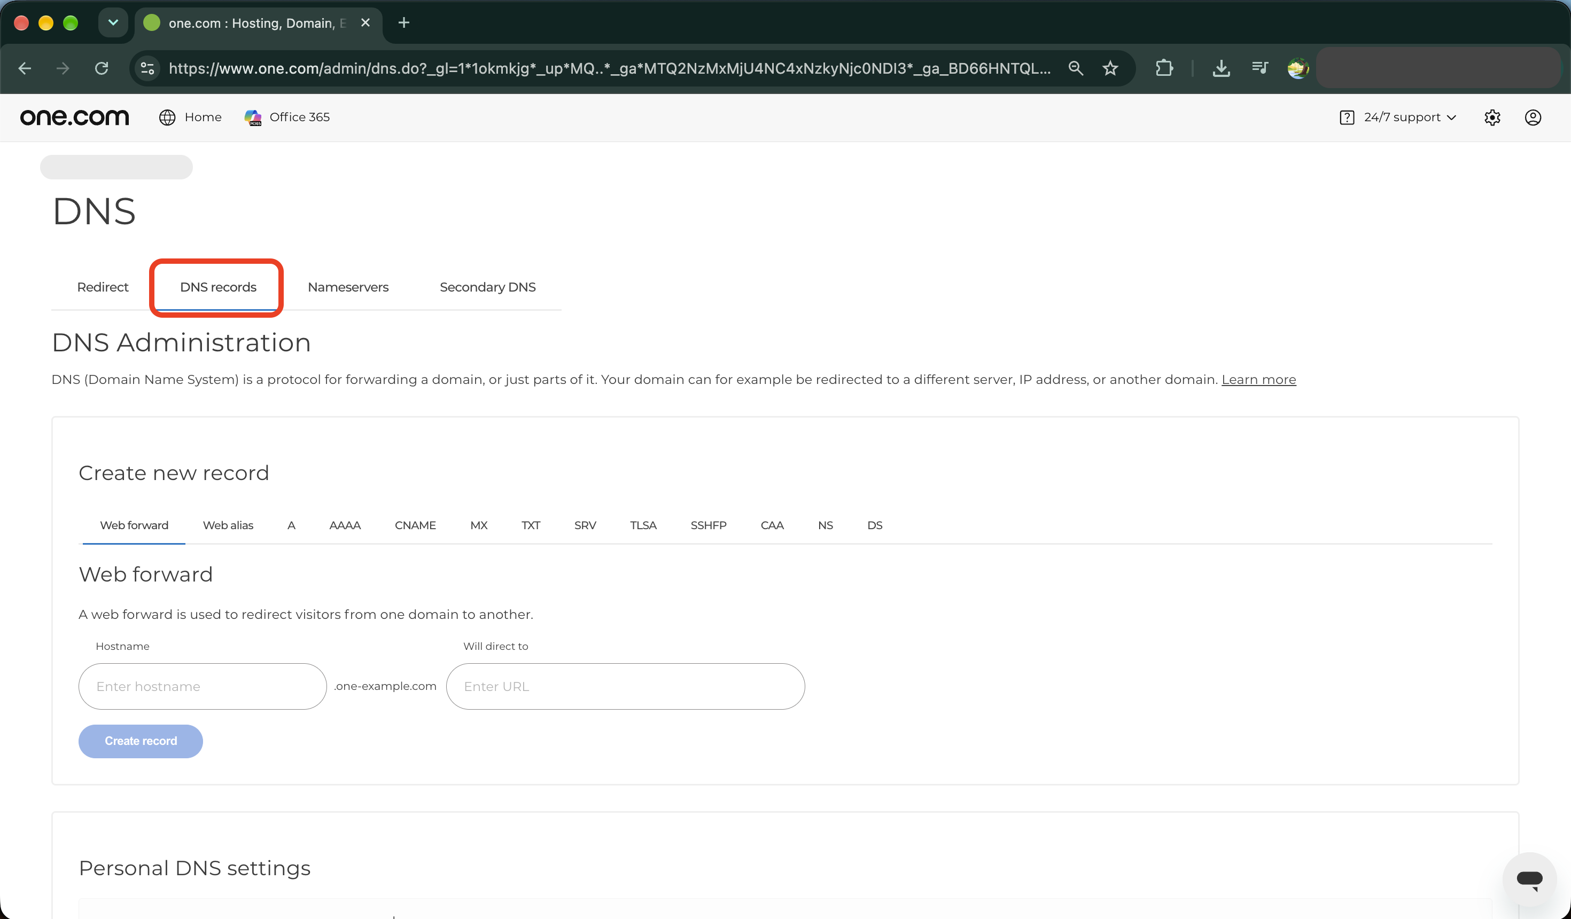Choose the DS record type tab
The height and width of the screenshot is (919, 1571).
point(875,525)
